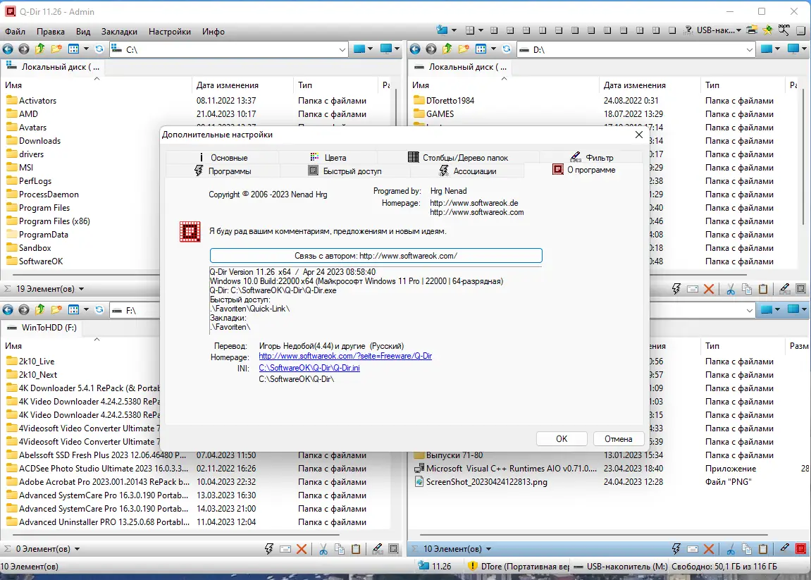The image size is (811, 580).
Task: Expand the view mode dropdown in D:\ pane
Action: 493,49
